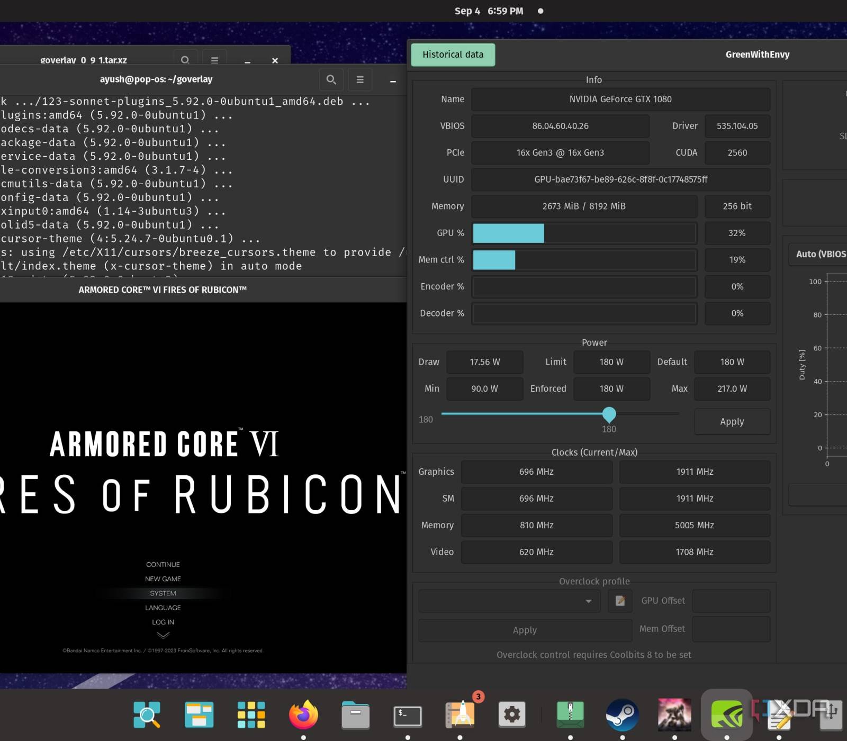Screen dimensions: 847x741
Task: Click the Historical data button
Action: [x=453, y=55]
